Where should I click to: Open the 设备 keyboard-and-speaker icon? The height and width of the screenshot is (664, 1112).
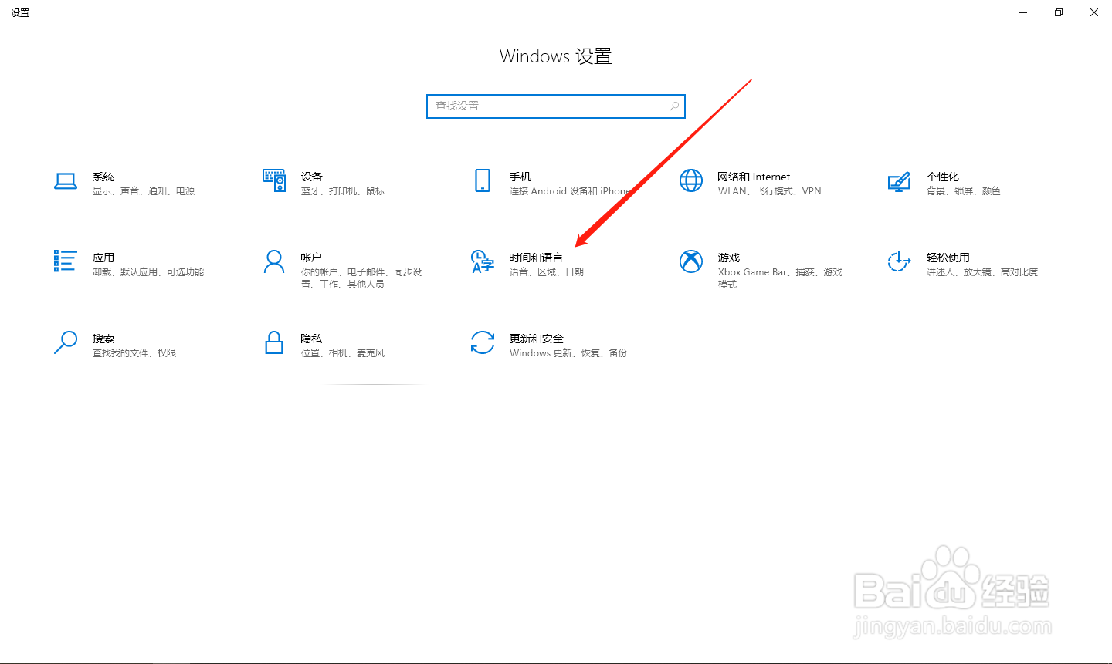[274, 181]
